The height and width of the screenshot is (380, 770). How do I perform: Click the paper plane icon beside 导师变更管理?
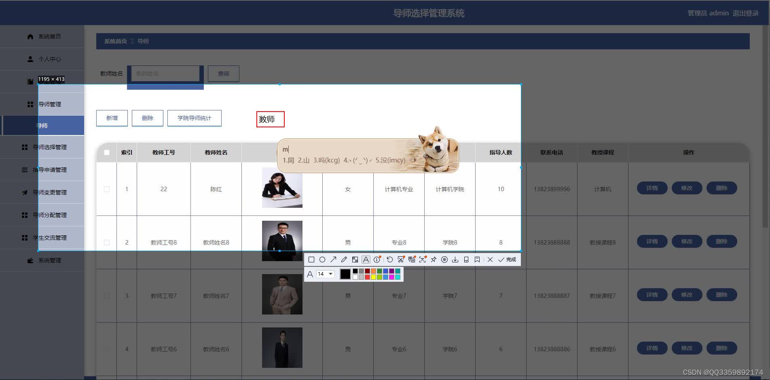pos(25,192)
